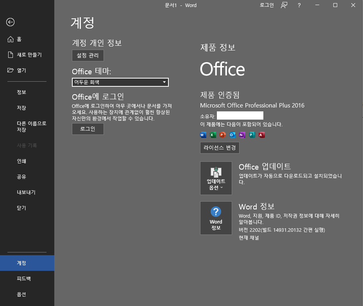Image resolution: width=363 pixels, height=306 pixels.
Task: Click the 제품 인증됨 heading
Action: pyautogui.click(x=220, y=95)
